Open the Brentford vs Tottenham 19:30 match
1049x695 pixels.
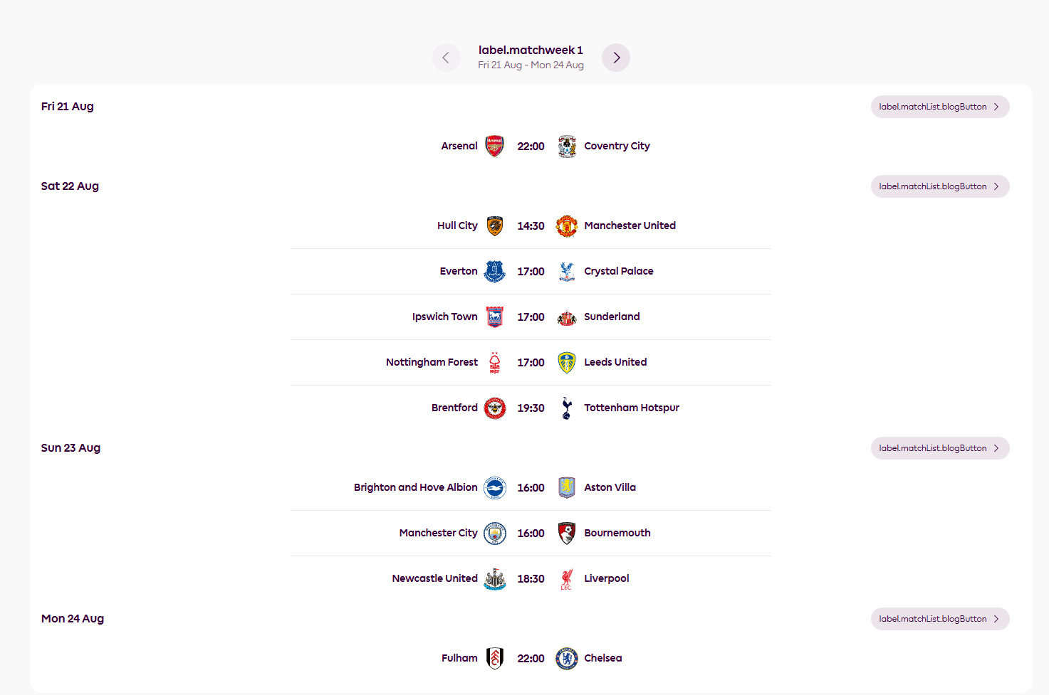[x=531, y=408]
